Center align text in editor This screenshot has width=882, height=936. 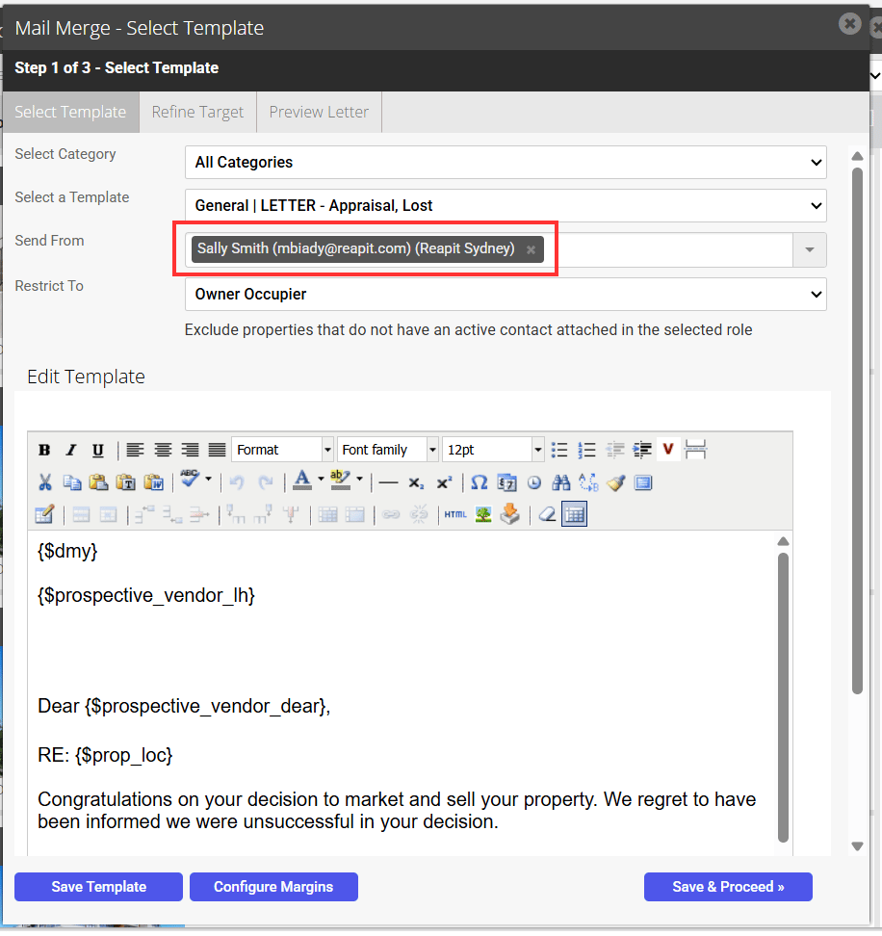(x=163, y=450)
